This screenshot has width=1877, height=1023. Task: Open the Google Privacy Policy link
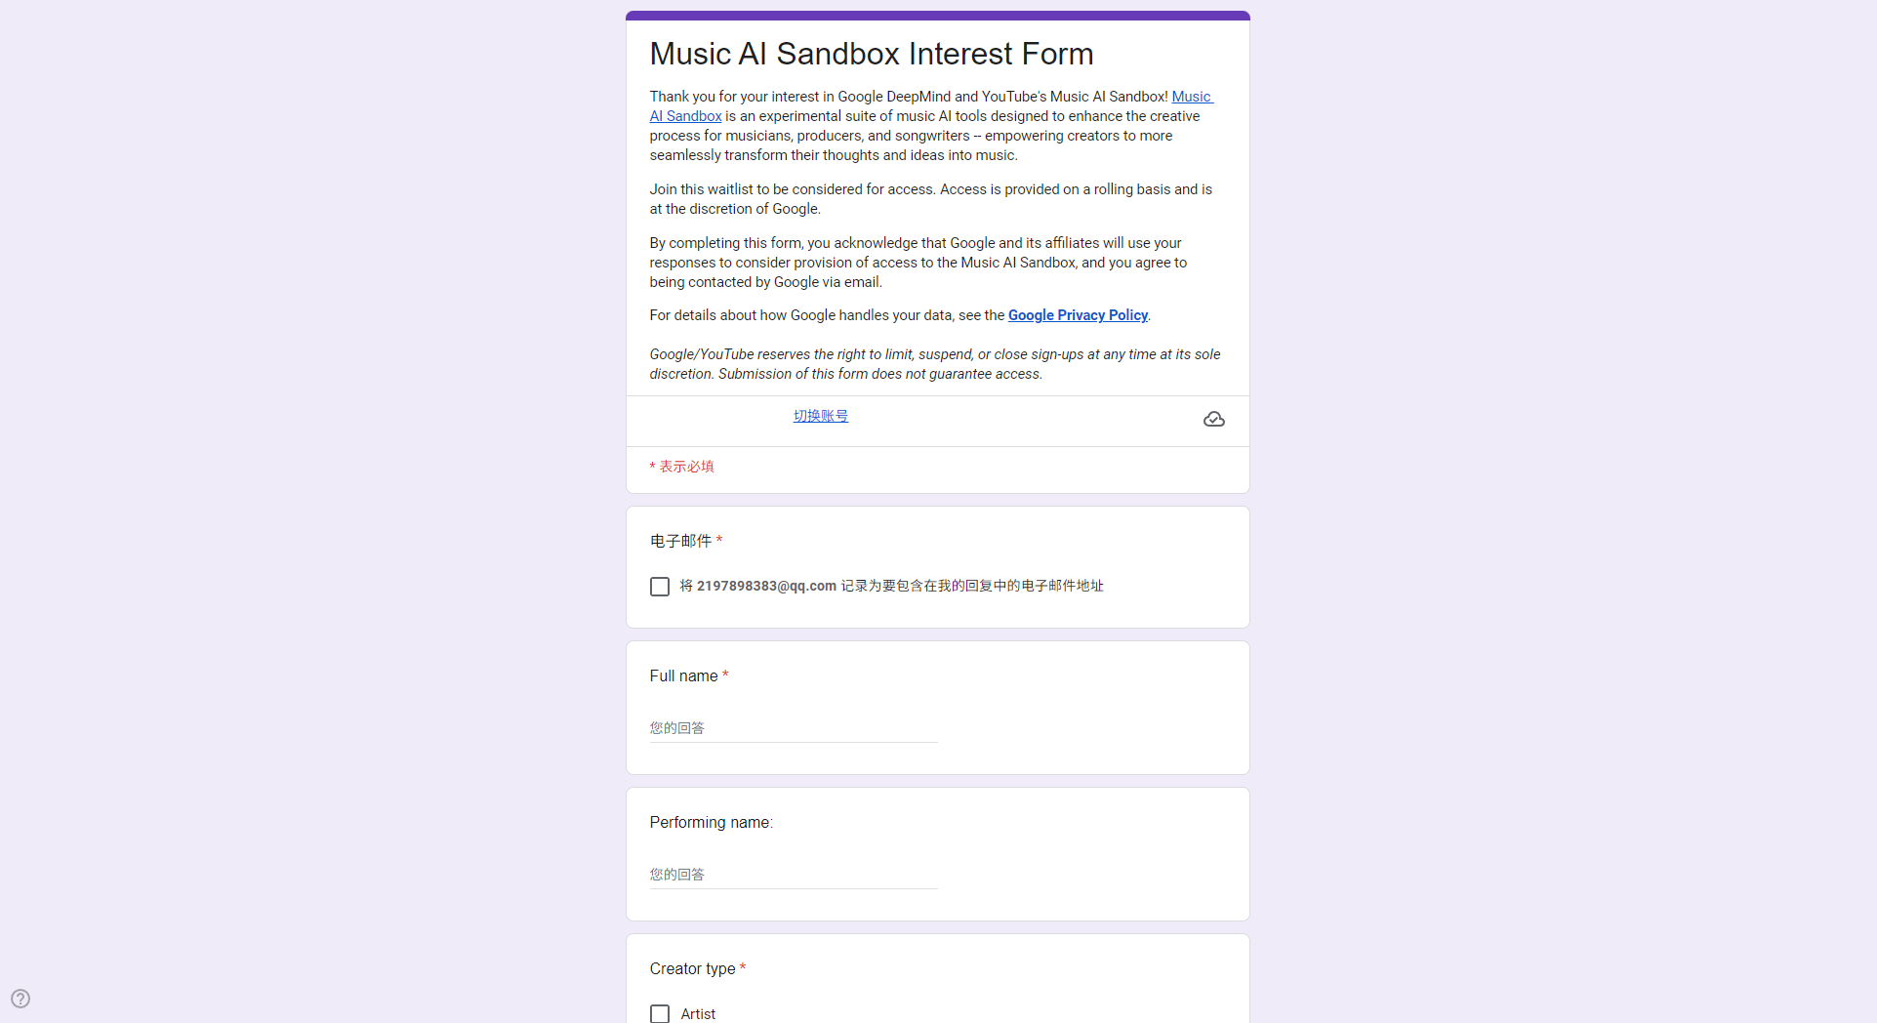1078,315
